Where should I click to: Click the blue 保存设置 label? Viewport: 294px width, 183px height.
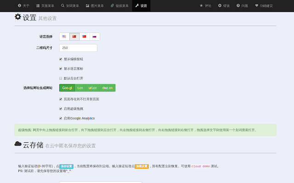66,166
